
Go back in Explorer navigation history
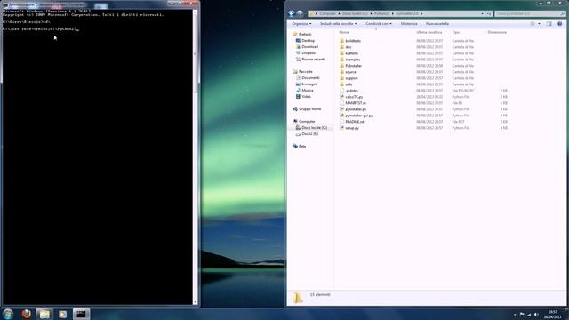coord(291,13)
